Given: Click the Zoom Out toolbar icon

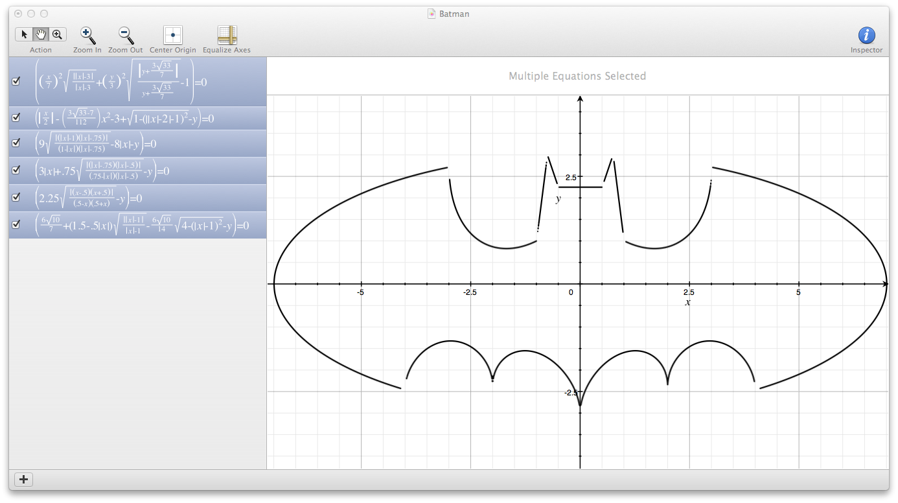Looking at the screenshot, I should click(125, 34).
